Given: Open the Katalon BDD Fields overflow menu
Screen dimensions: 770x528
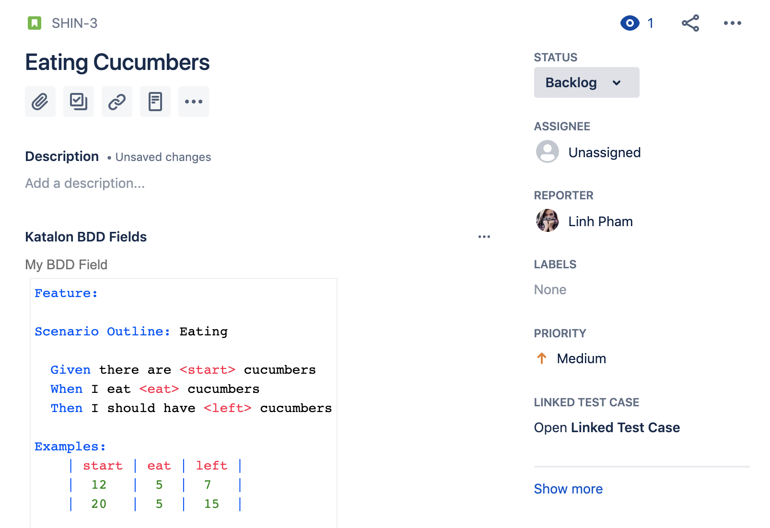Looking at the screenshot, I should coord(484,236).
